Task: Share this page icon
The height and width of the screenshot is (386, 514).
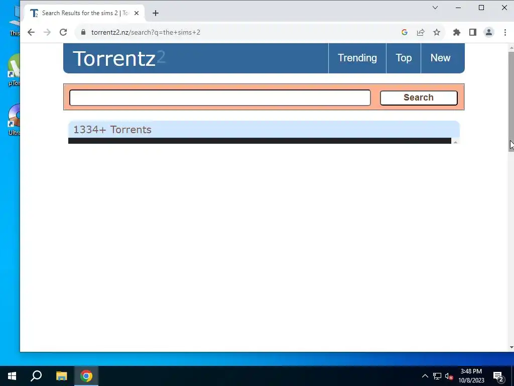Action: 421,32
